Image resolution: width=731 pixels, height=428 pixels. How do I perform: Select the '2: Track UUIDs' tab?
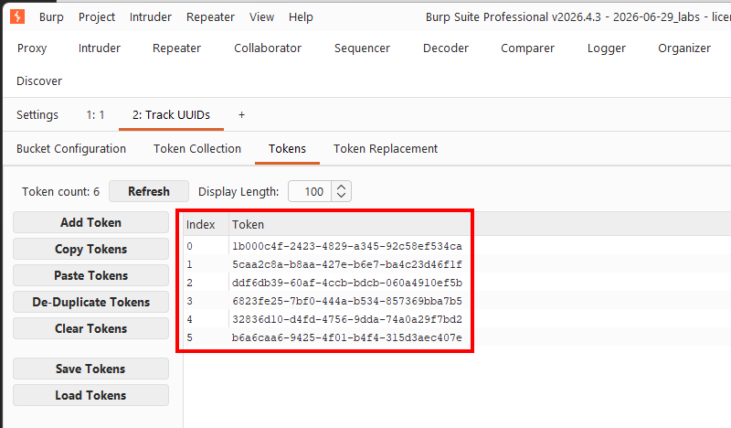(171, 115)
